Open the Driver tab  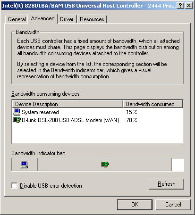click(67, 19)
